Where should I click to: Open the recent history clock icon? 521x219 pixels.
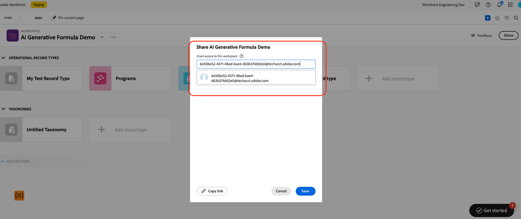coord(506,18)
